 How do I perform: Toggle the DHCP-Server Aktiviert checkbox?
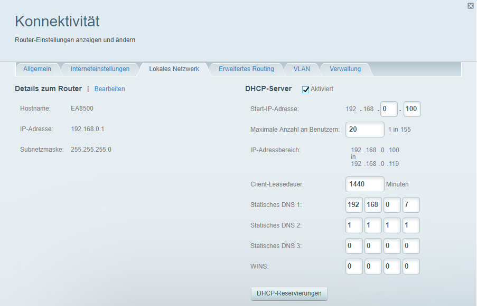coord(305,90)
